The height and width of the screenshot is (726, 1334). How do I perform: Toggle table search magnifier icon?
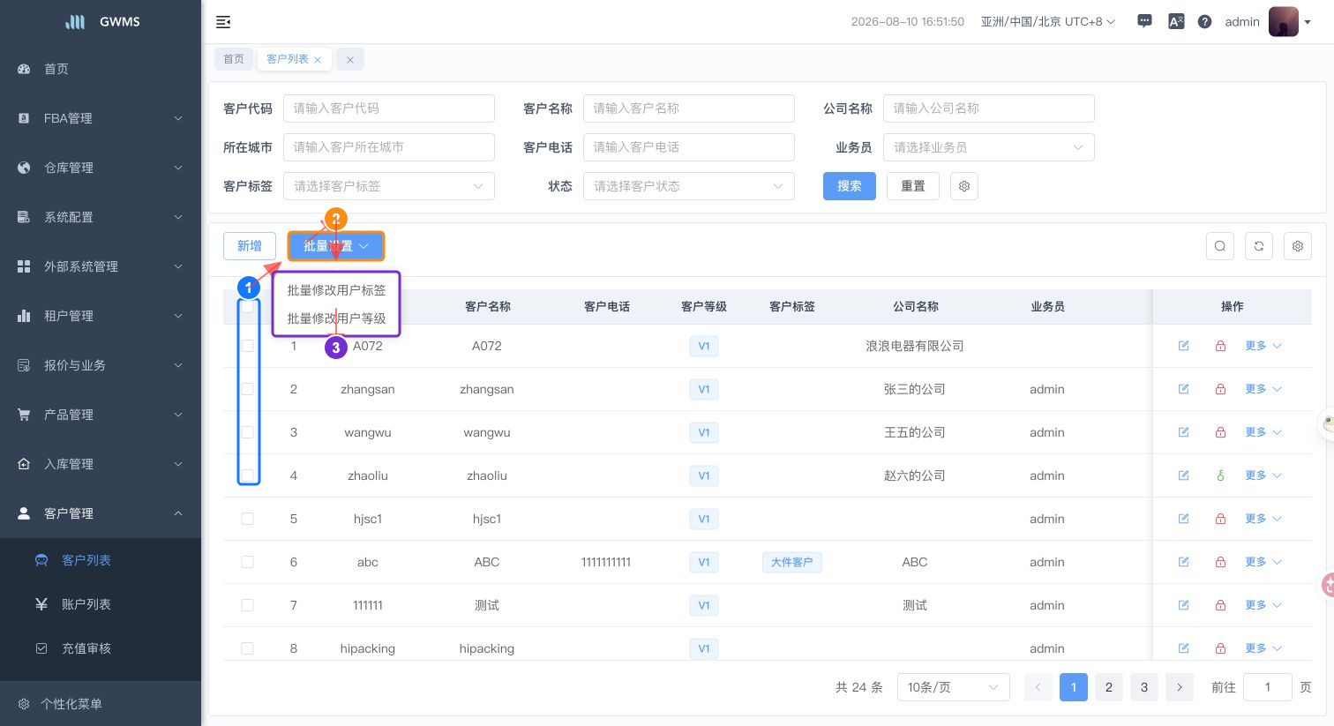(1220, 246)
